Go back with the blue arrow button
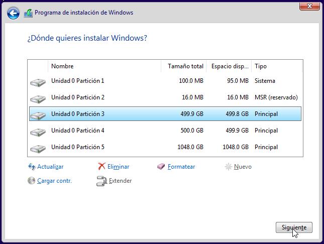This screenshot has height=244, width=324. click(x=13, y=13)
